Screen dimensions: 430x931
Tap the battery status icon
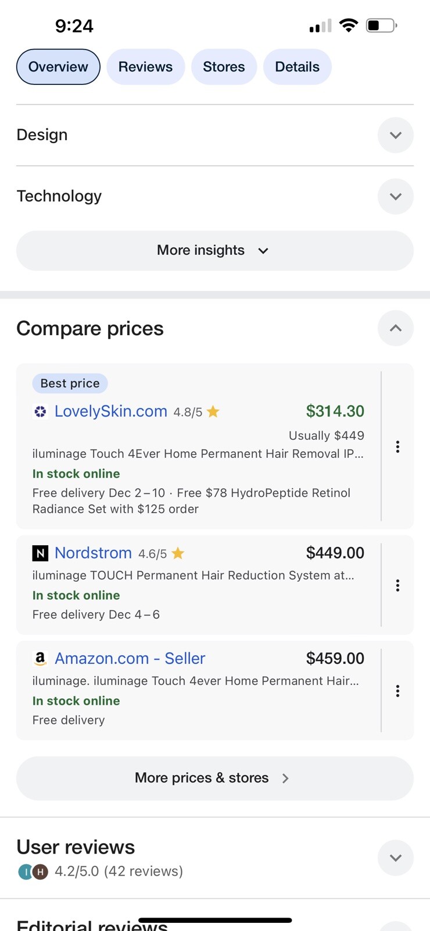(382, 26)
